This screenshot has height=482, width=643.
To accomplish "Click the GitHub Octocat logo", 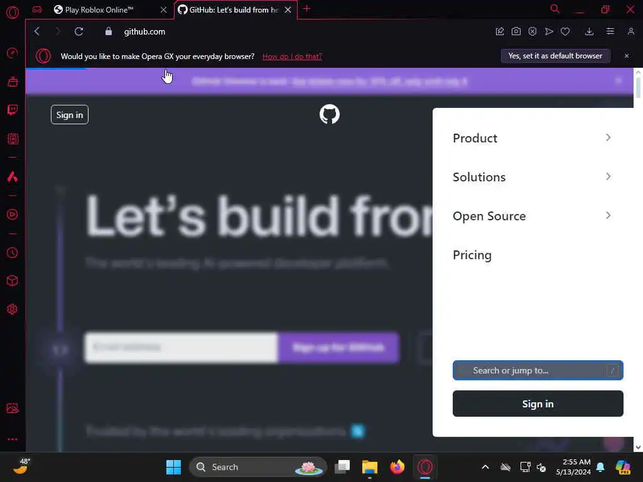I will (x=330, y=114).
